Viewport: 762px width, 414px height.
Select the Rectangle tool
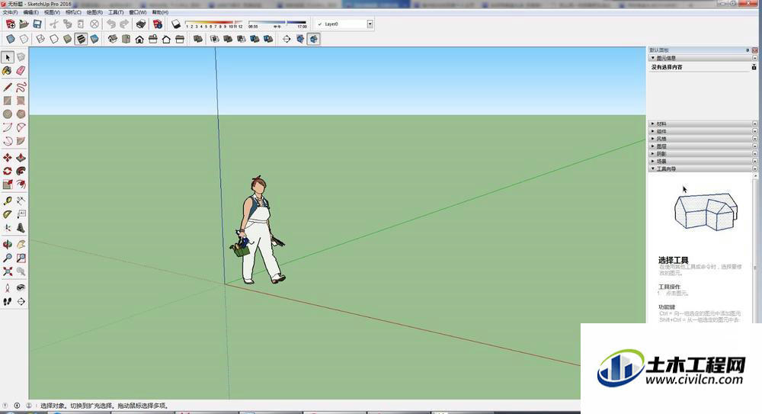[x=8, y=101]
